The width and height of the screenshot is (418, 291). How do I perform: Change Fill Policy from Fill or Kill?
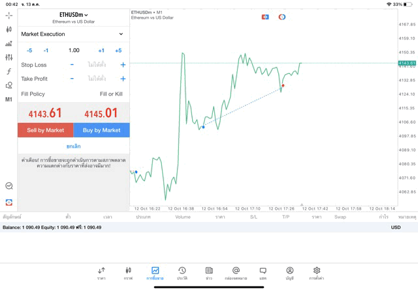(110, 94)
